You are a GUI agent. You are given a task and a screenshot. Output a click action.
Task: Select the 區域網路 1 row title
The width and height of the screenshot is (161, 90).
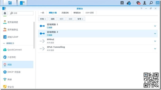pyautogui.click(x=52, y=24)
